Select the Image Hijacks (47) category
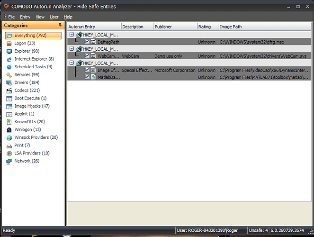 point(32,106)
